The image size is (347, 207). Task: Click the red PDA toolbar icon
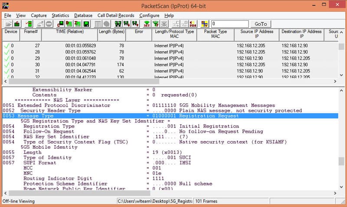193,24
